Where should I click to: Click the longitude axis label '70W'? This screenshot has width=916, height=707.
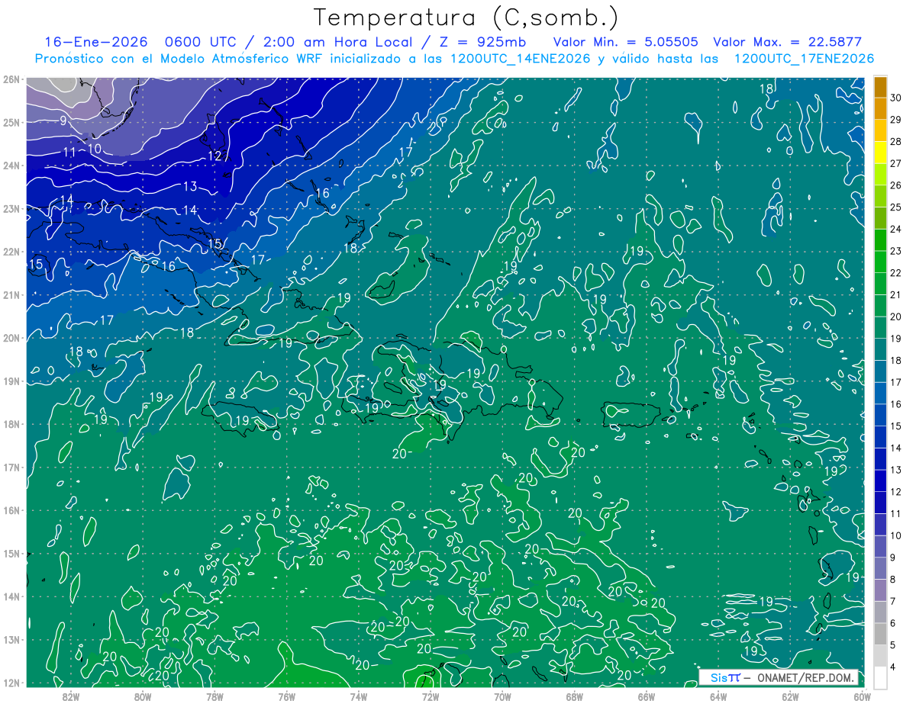click(x=502, y=696)
